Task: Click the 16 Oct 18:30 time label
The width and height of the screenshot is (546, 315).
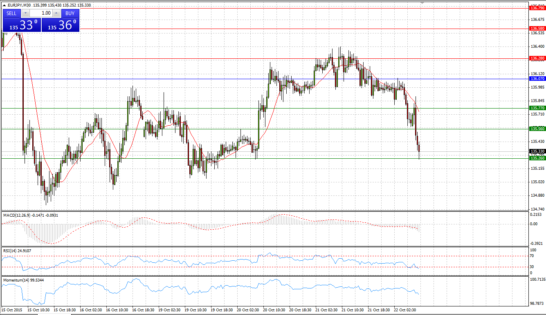Action: pos(143,310)
